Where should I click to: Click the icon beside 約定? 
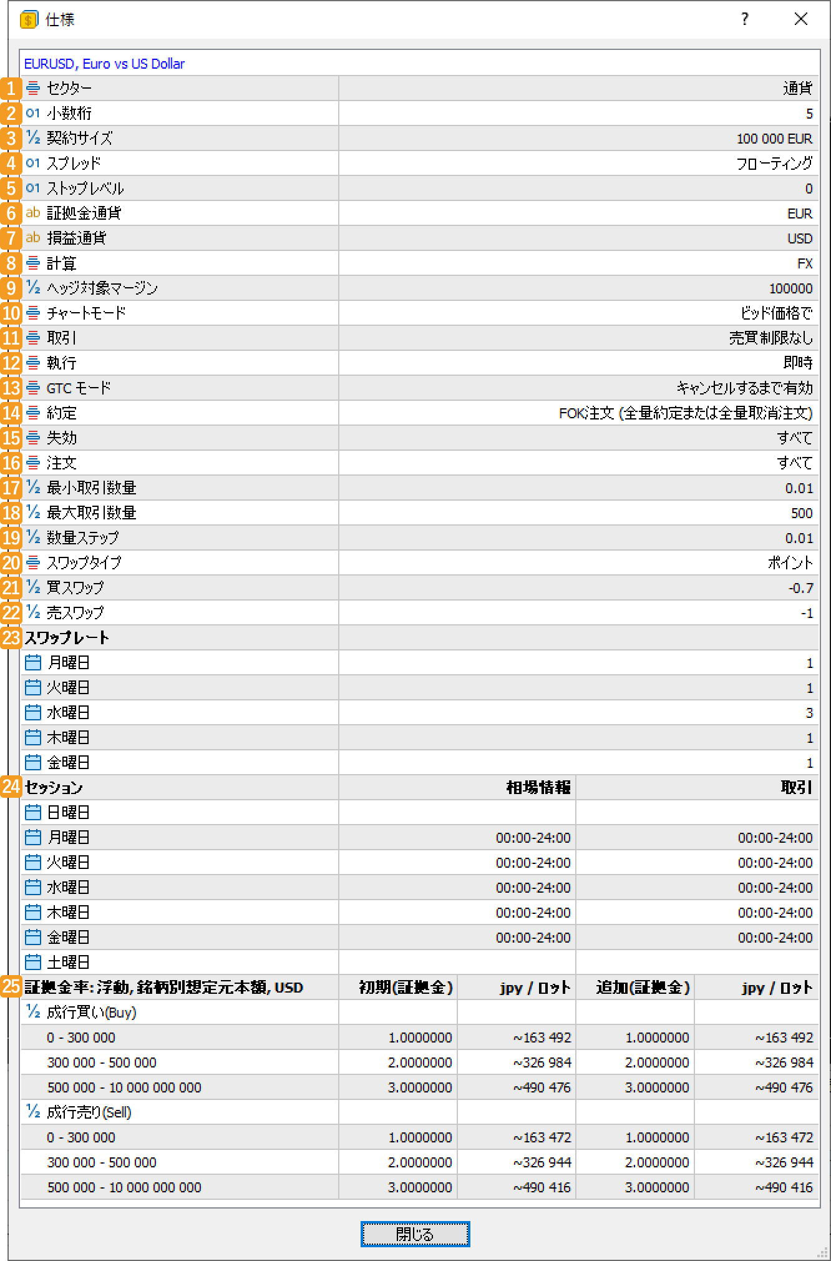[34, 413]
